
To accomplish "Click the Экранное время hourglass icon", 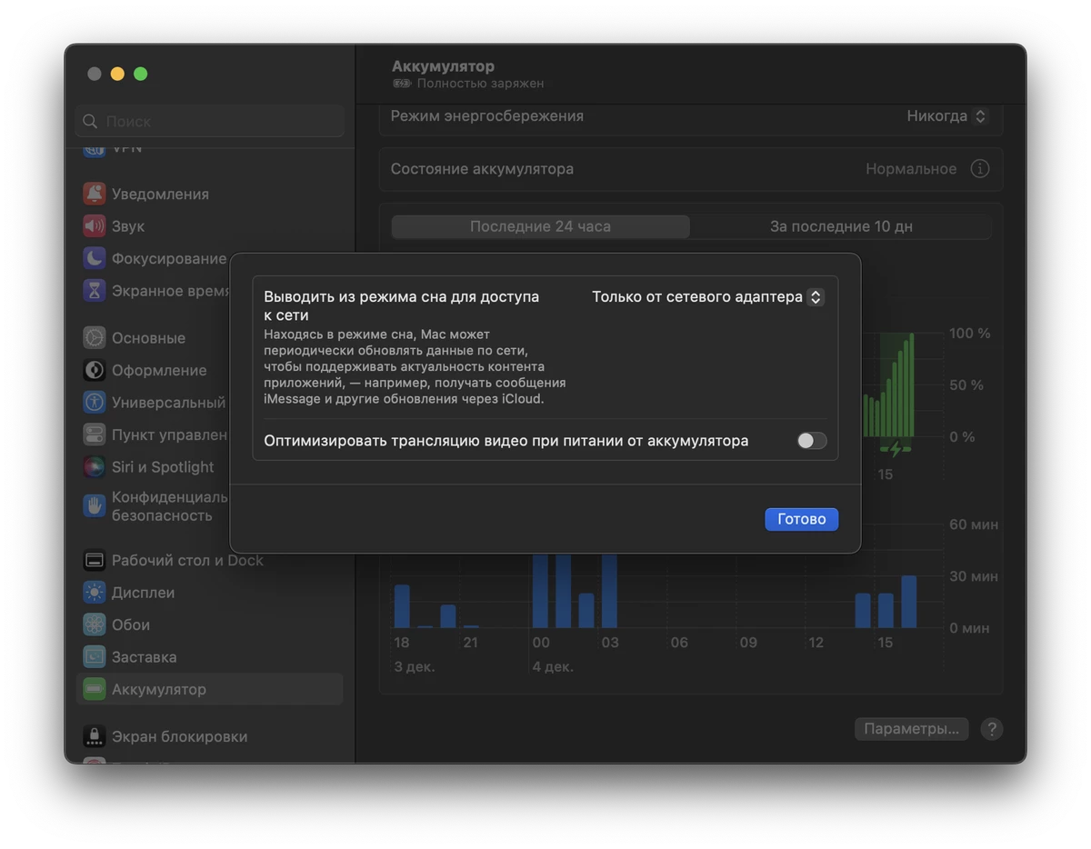I will (x=95, y=290).
